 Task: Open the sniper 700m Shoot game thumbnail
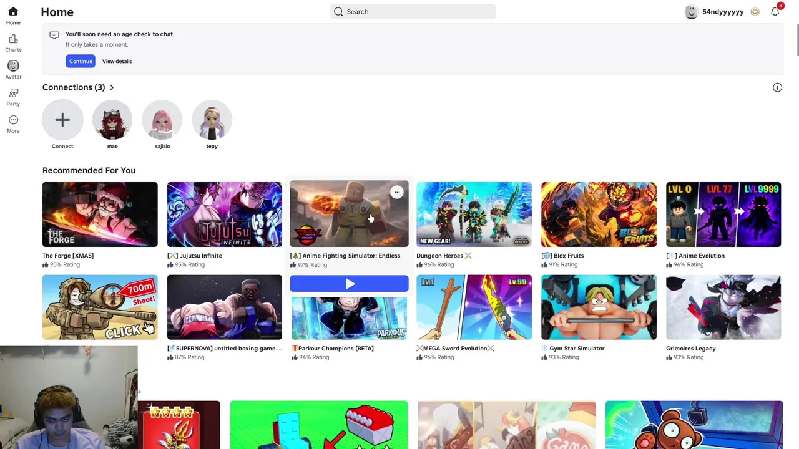tap(100, 307)
